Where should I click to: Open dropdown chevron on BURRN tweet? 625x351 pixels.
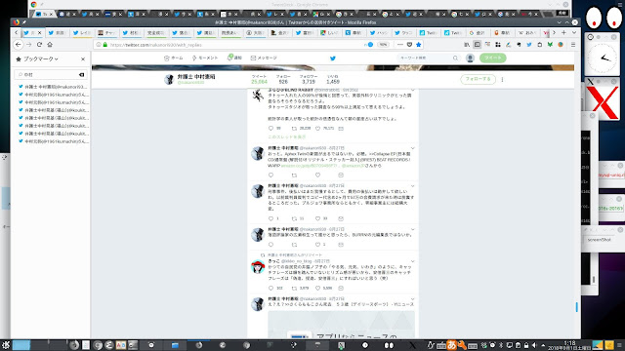coord(412,229)
